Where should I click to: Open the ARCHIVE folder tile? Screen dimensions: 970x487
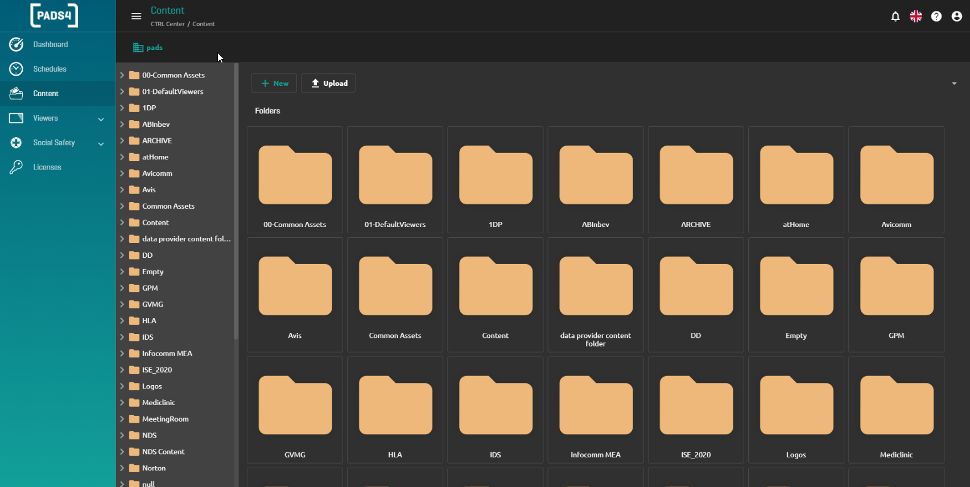click(x=696, y=180)
